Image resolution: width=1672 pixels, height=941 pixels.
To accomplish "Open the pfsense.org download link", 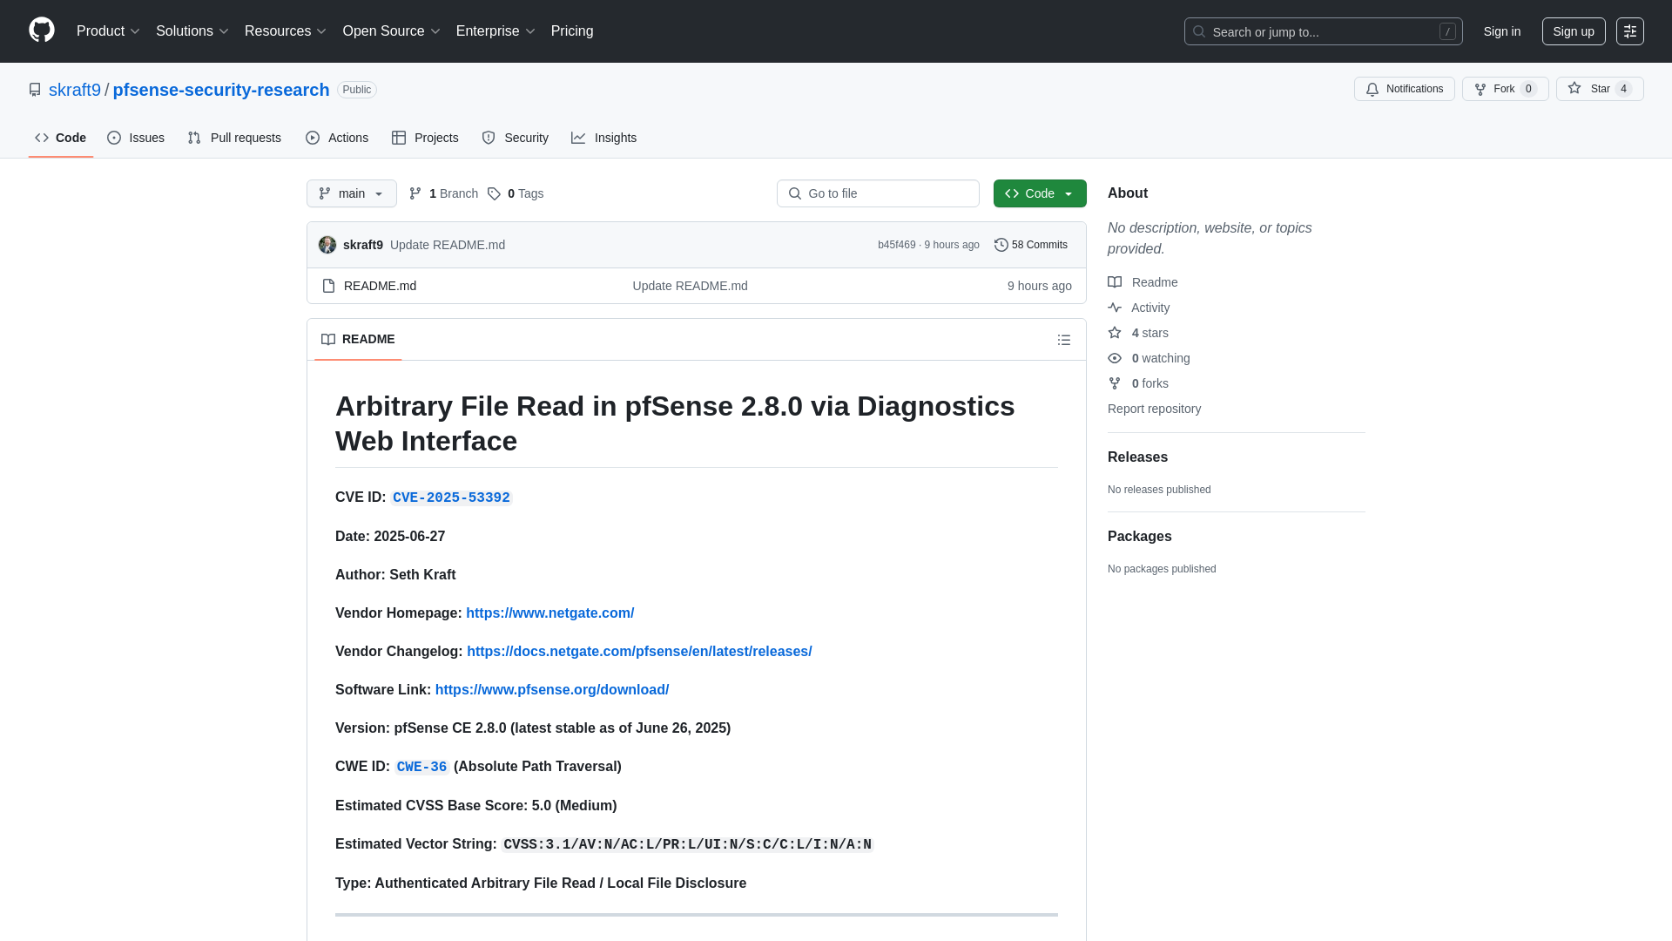I will pos(552,690).
